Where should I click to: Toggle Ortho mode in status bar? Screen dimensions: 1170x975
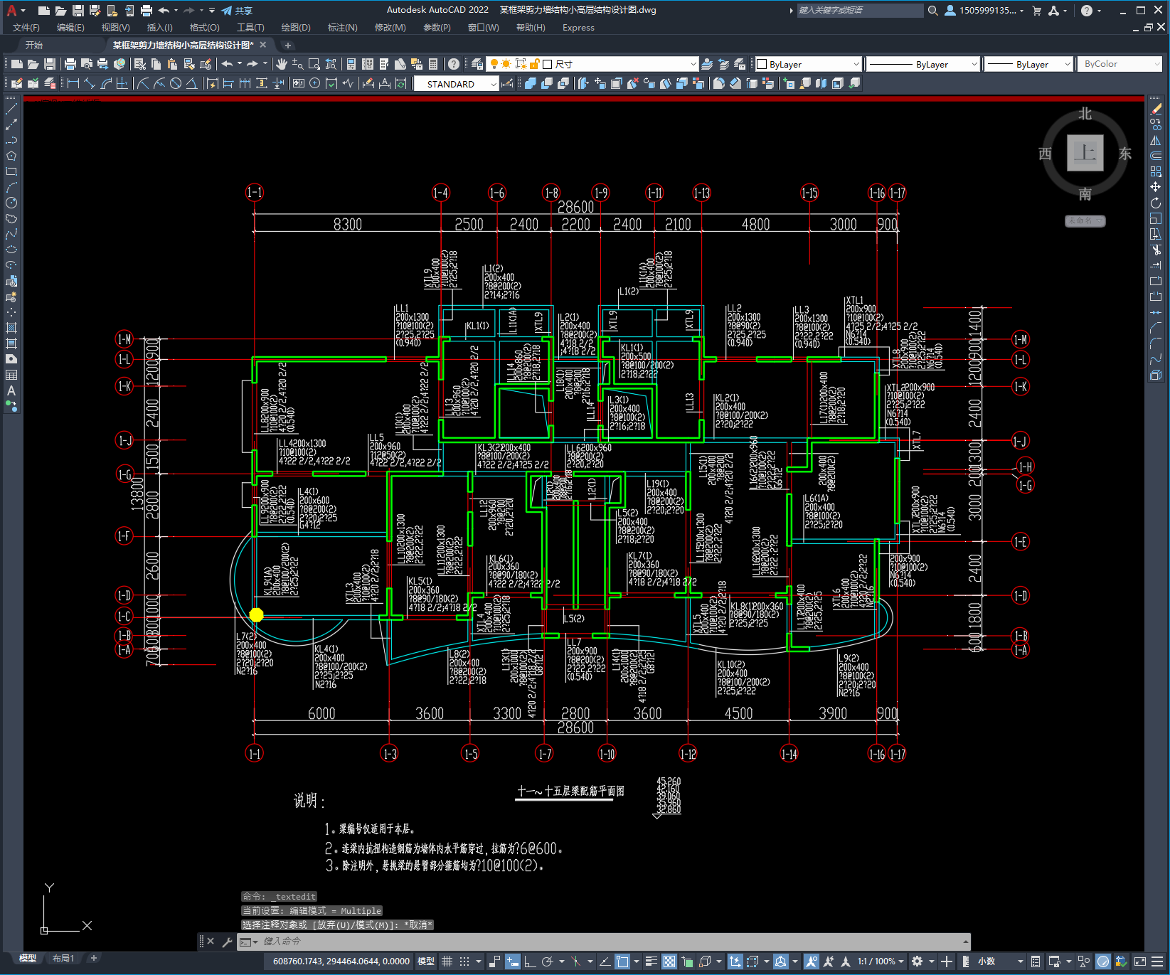pos(530,961)
